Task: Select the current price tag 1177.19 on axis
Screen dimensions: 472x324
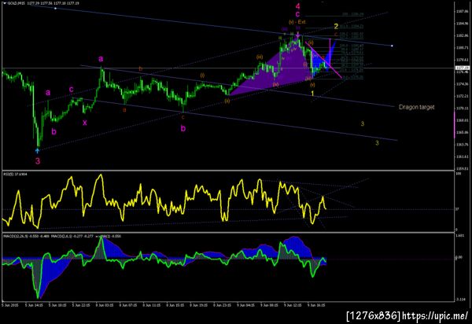Action: pos(462,68)
